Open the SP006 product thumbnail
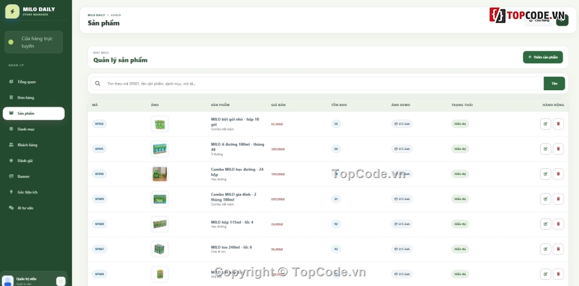 coord(160,274)
